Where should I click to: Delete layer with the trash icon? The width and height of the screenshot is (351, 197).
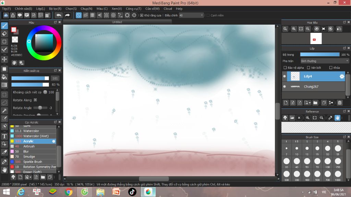coord(340,103)
